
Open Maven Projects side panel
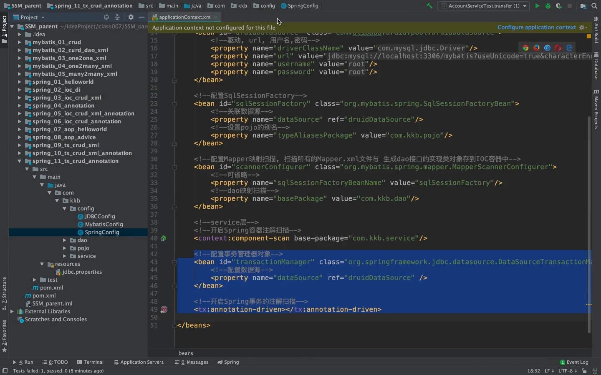596,109
